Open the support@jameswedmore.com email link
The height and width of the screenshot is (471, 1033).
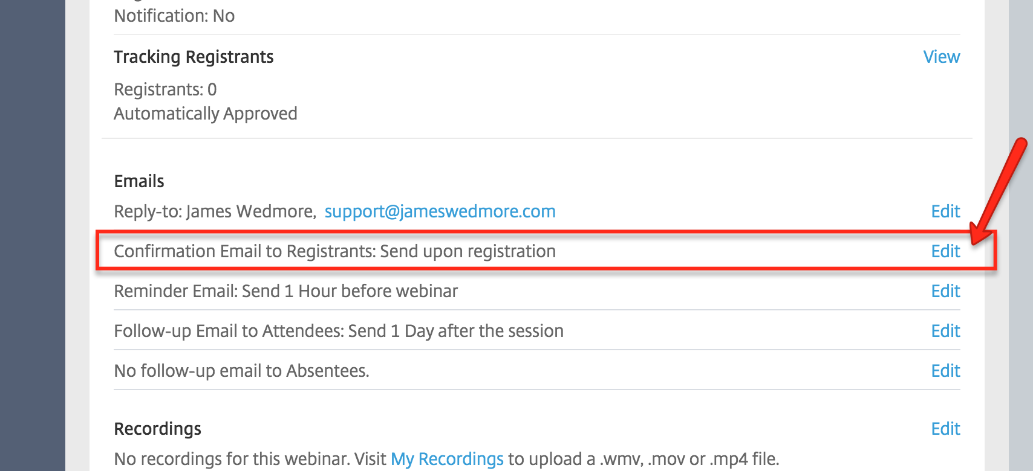pyautogui.click(x=440, y=211)
